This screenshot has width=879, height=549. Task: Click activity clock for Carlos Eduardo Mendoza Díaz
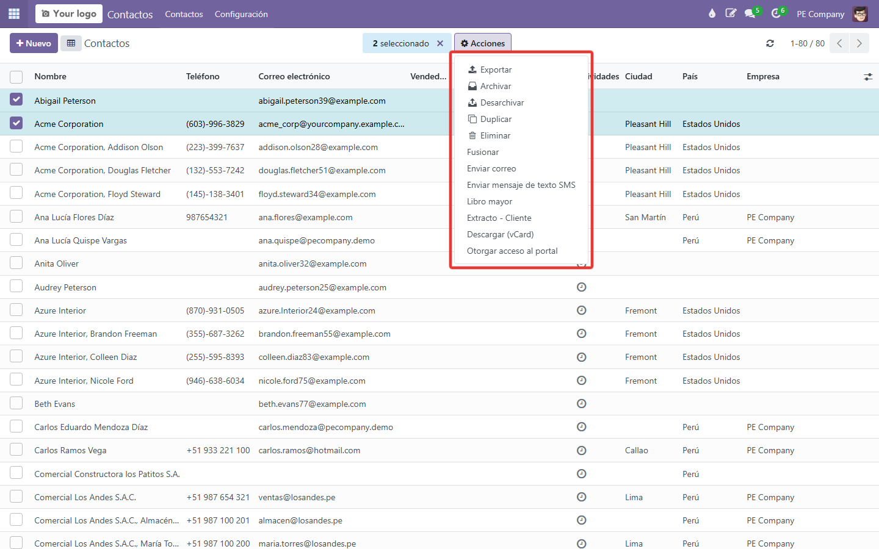pyautogui.click(x=582, y=427)
